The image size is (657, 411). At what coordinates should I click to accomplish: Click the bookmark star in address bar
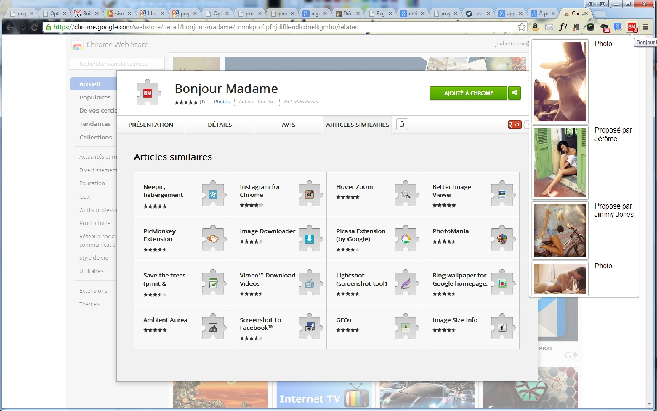coord(521,27)
